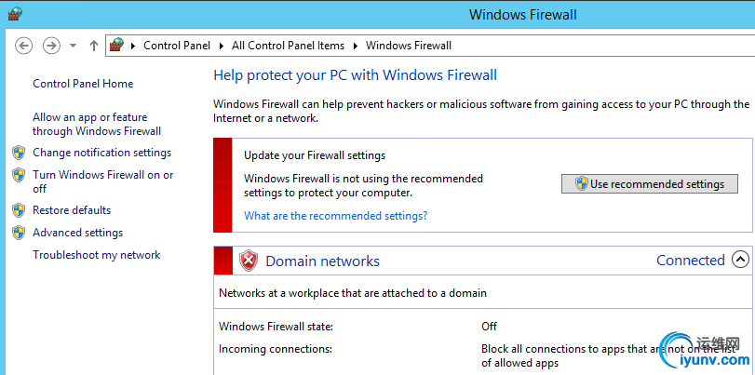Click the Up one level arrow

coord(93,45)
